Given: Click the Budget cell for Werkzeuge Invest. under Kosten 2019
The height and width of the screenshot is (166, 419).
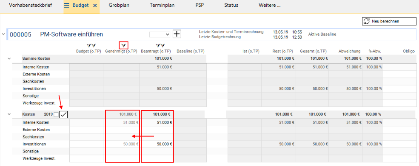Looking at the screenshot, I should pos(86,158).
